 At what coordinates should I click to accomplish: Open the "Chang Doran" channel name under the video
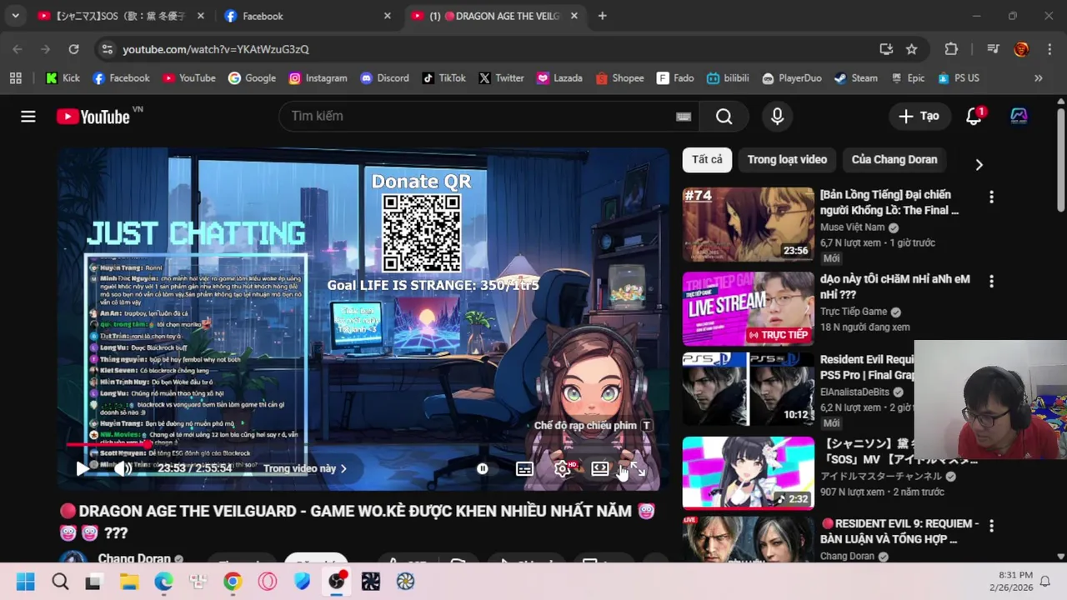click(x=134, y=558)
